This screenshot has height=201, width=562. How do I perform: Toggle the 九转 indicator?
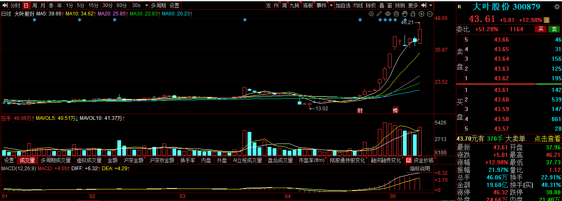point(294,5)
